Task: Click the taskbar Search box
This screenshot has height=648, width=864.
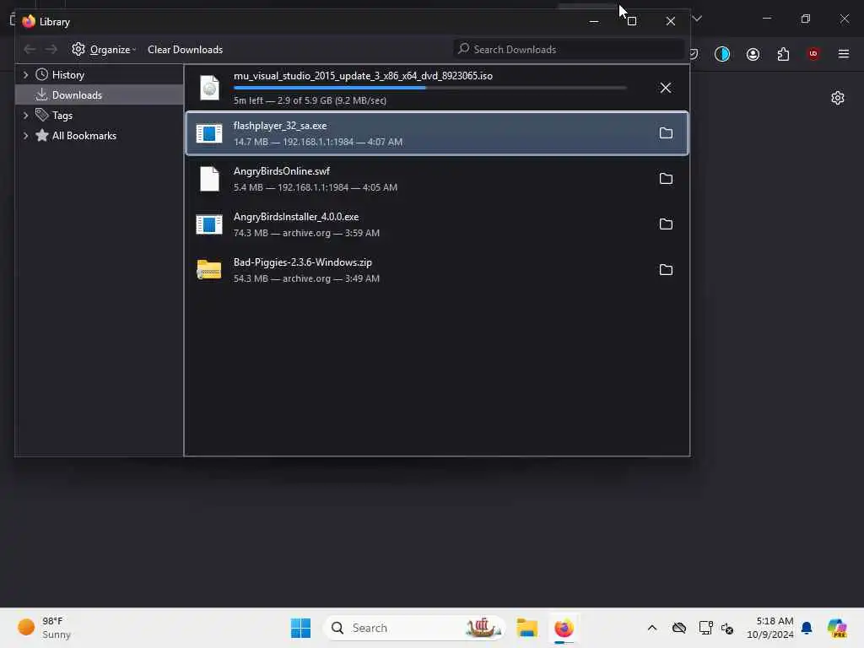Action: (414, 628)
